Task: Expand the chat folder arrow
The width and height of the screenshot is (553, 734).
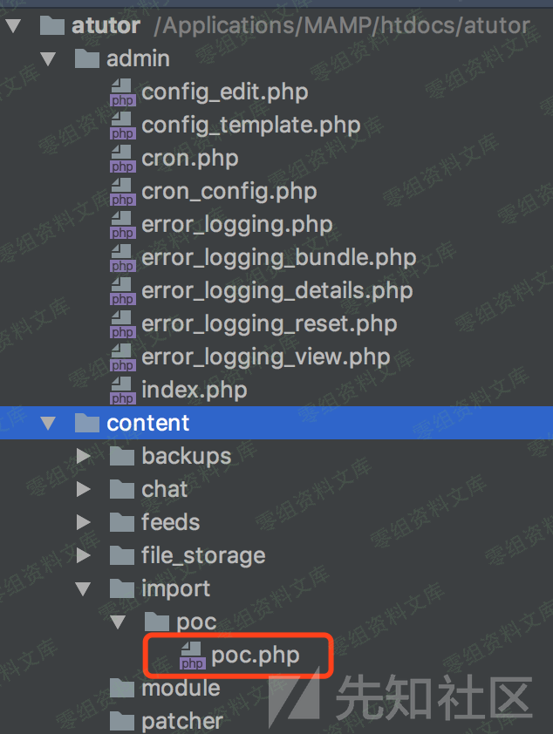Action: click(x=84, y=489)
